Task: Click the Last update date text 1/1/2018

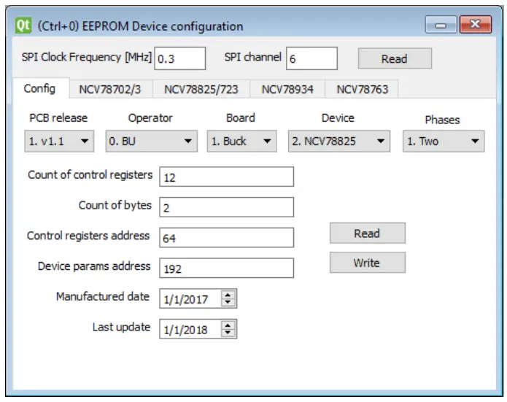Action: 185,330
